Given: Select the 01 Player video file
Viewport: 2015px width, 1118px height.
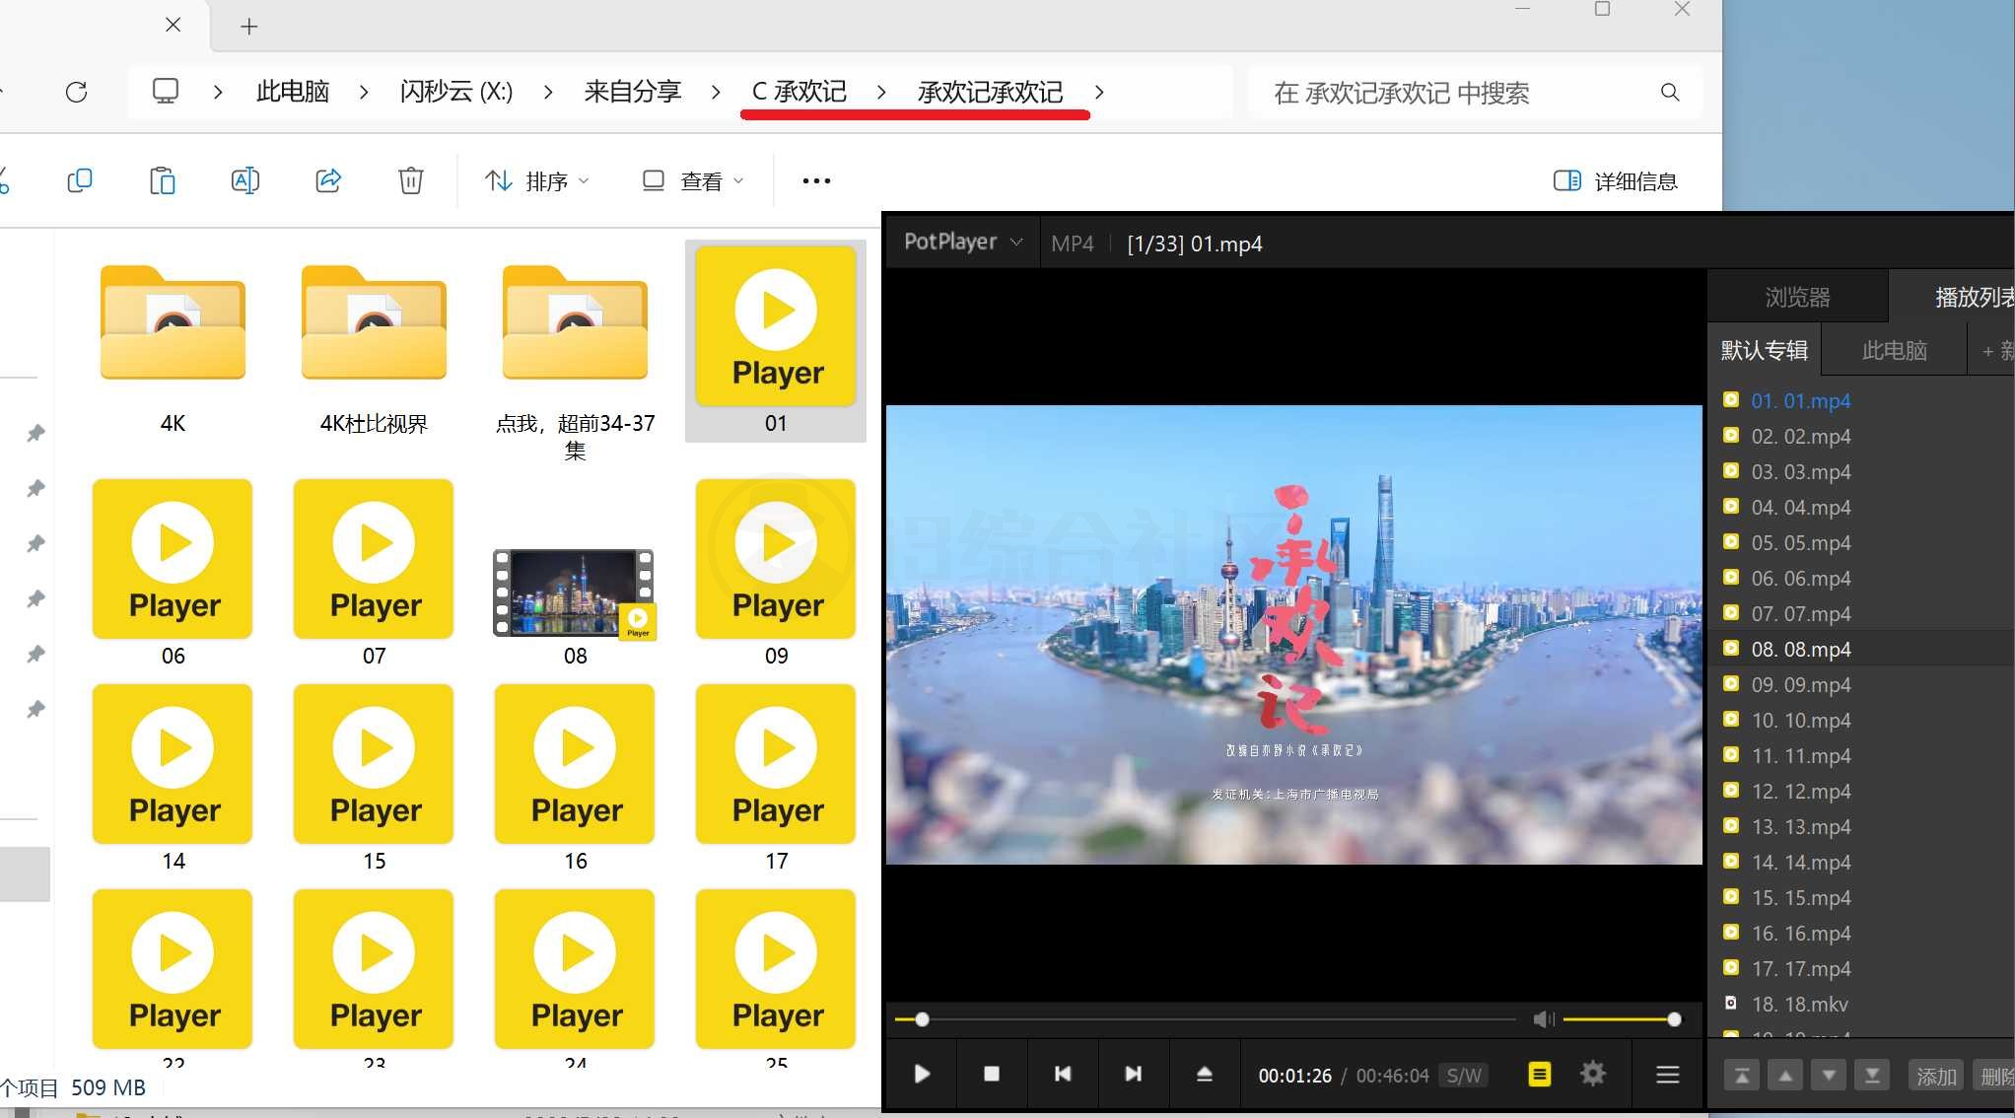Looking at the screenshot, I should point(776,340).
